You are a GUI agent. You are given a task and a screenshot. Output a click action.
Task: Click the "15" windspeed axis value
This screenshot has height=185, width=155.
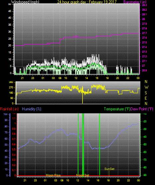tap(10, 53)
